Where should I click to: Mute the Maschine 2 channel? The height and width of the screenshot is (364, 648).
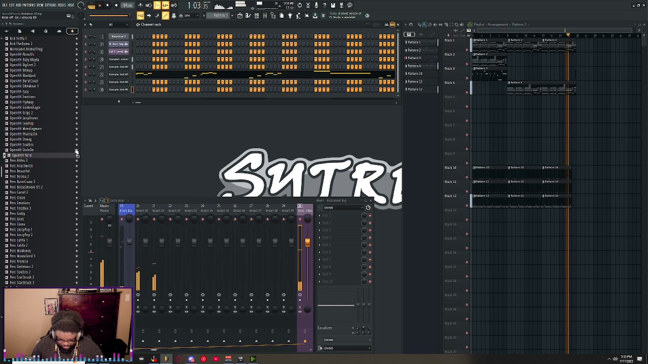coord(86,36)
